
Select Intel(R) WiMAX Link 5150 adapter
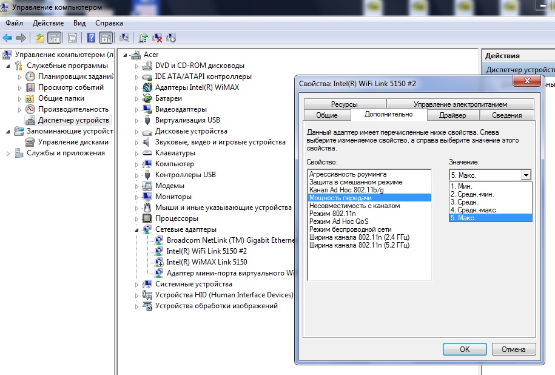pos(207,262)
